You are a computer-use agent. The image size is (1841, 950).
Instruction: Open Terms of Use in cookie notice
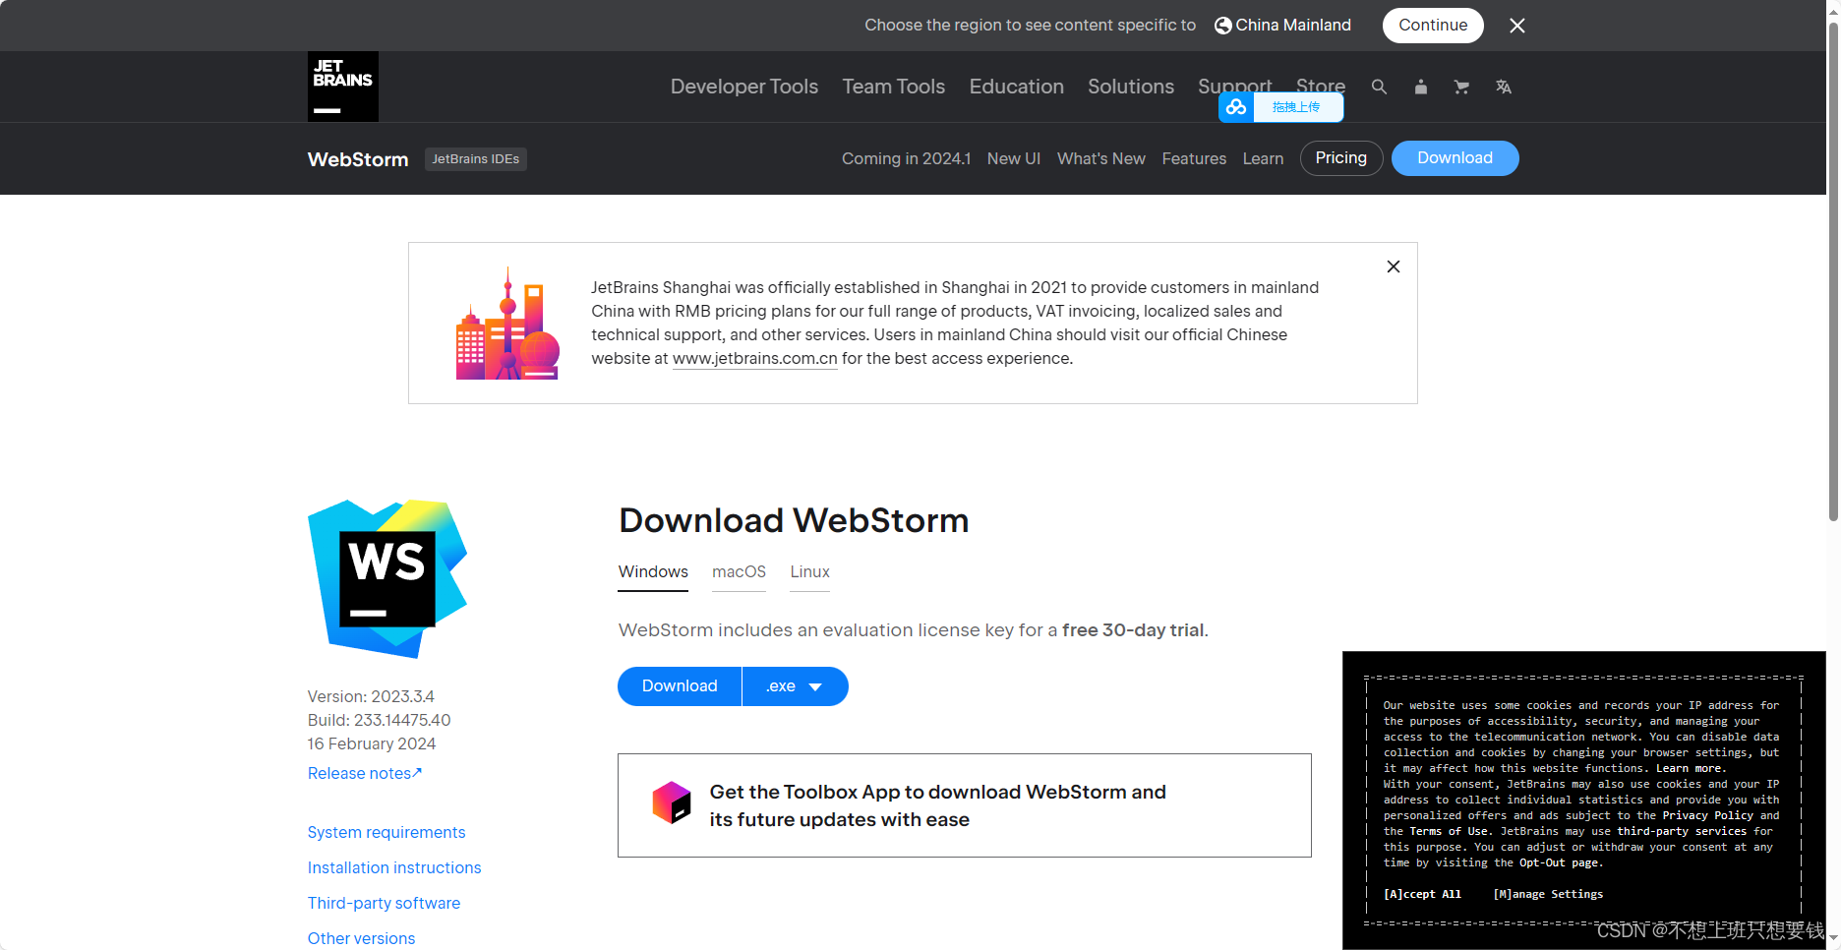(1451, 831)
